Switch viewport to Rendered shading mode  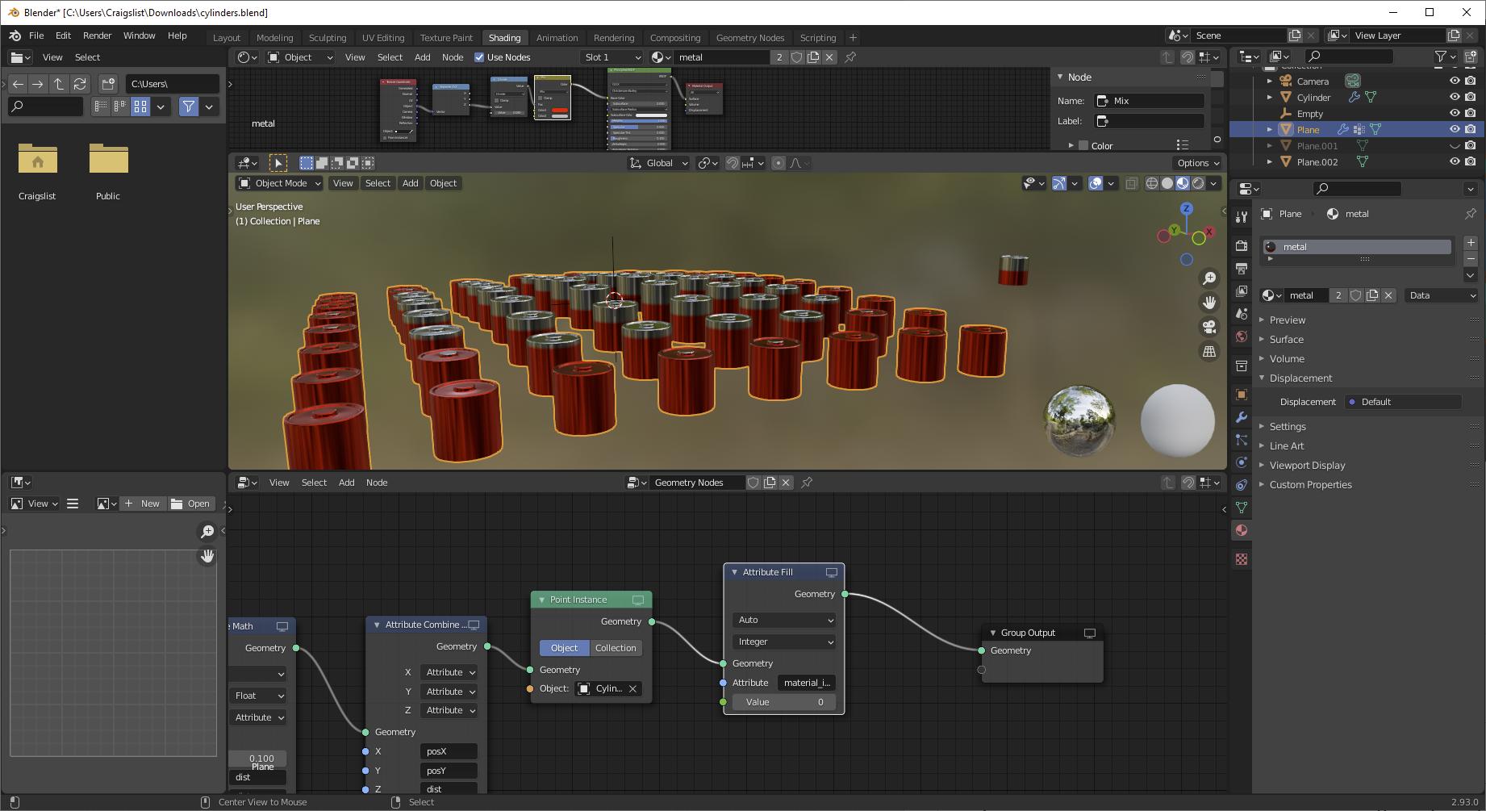[x=1198, y=183]
